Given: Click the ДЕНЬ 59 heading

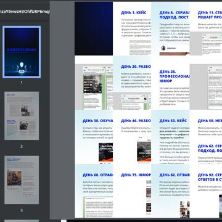Looking at the screenshot, I should pos(210,121).
